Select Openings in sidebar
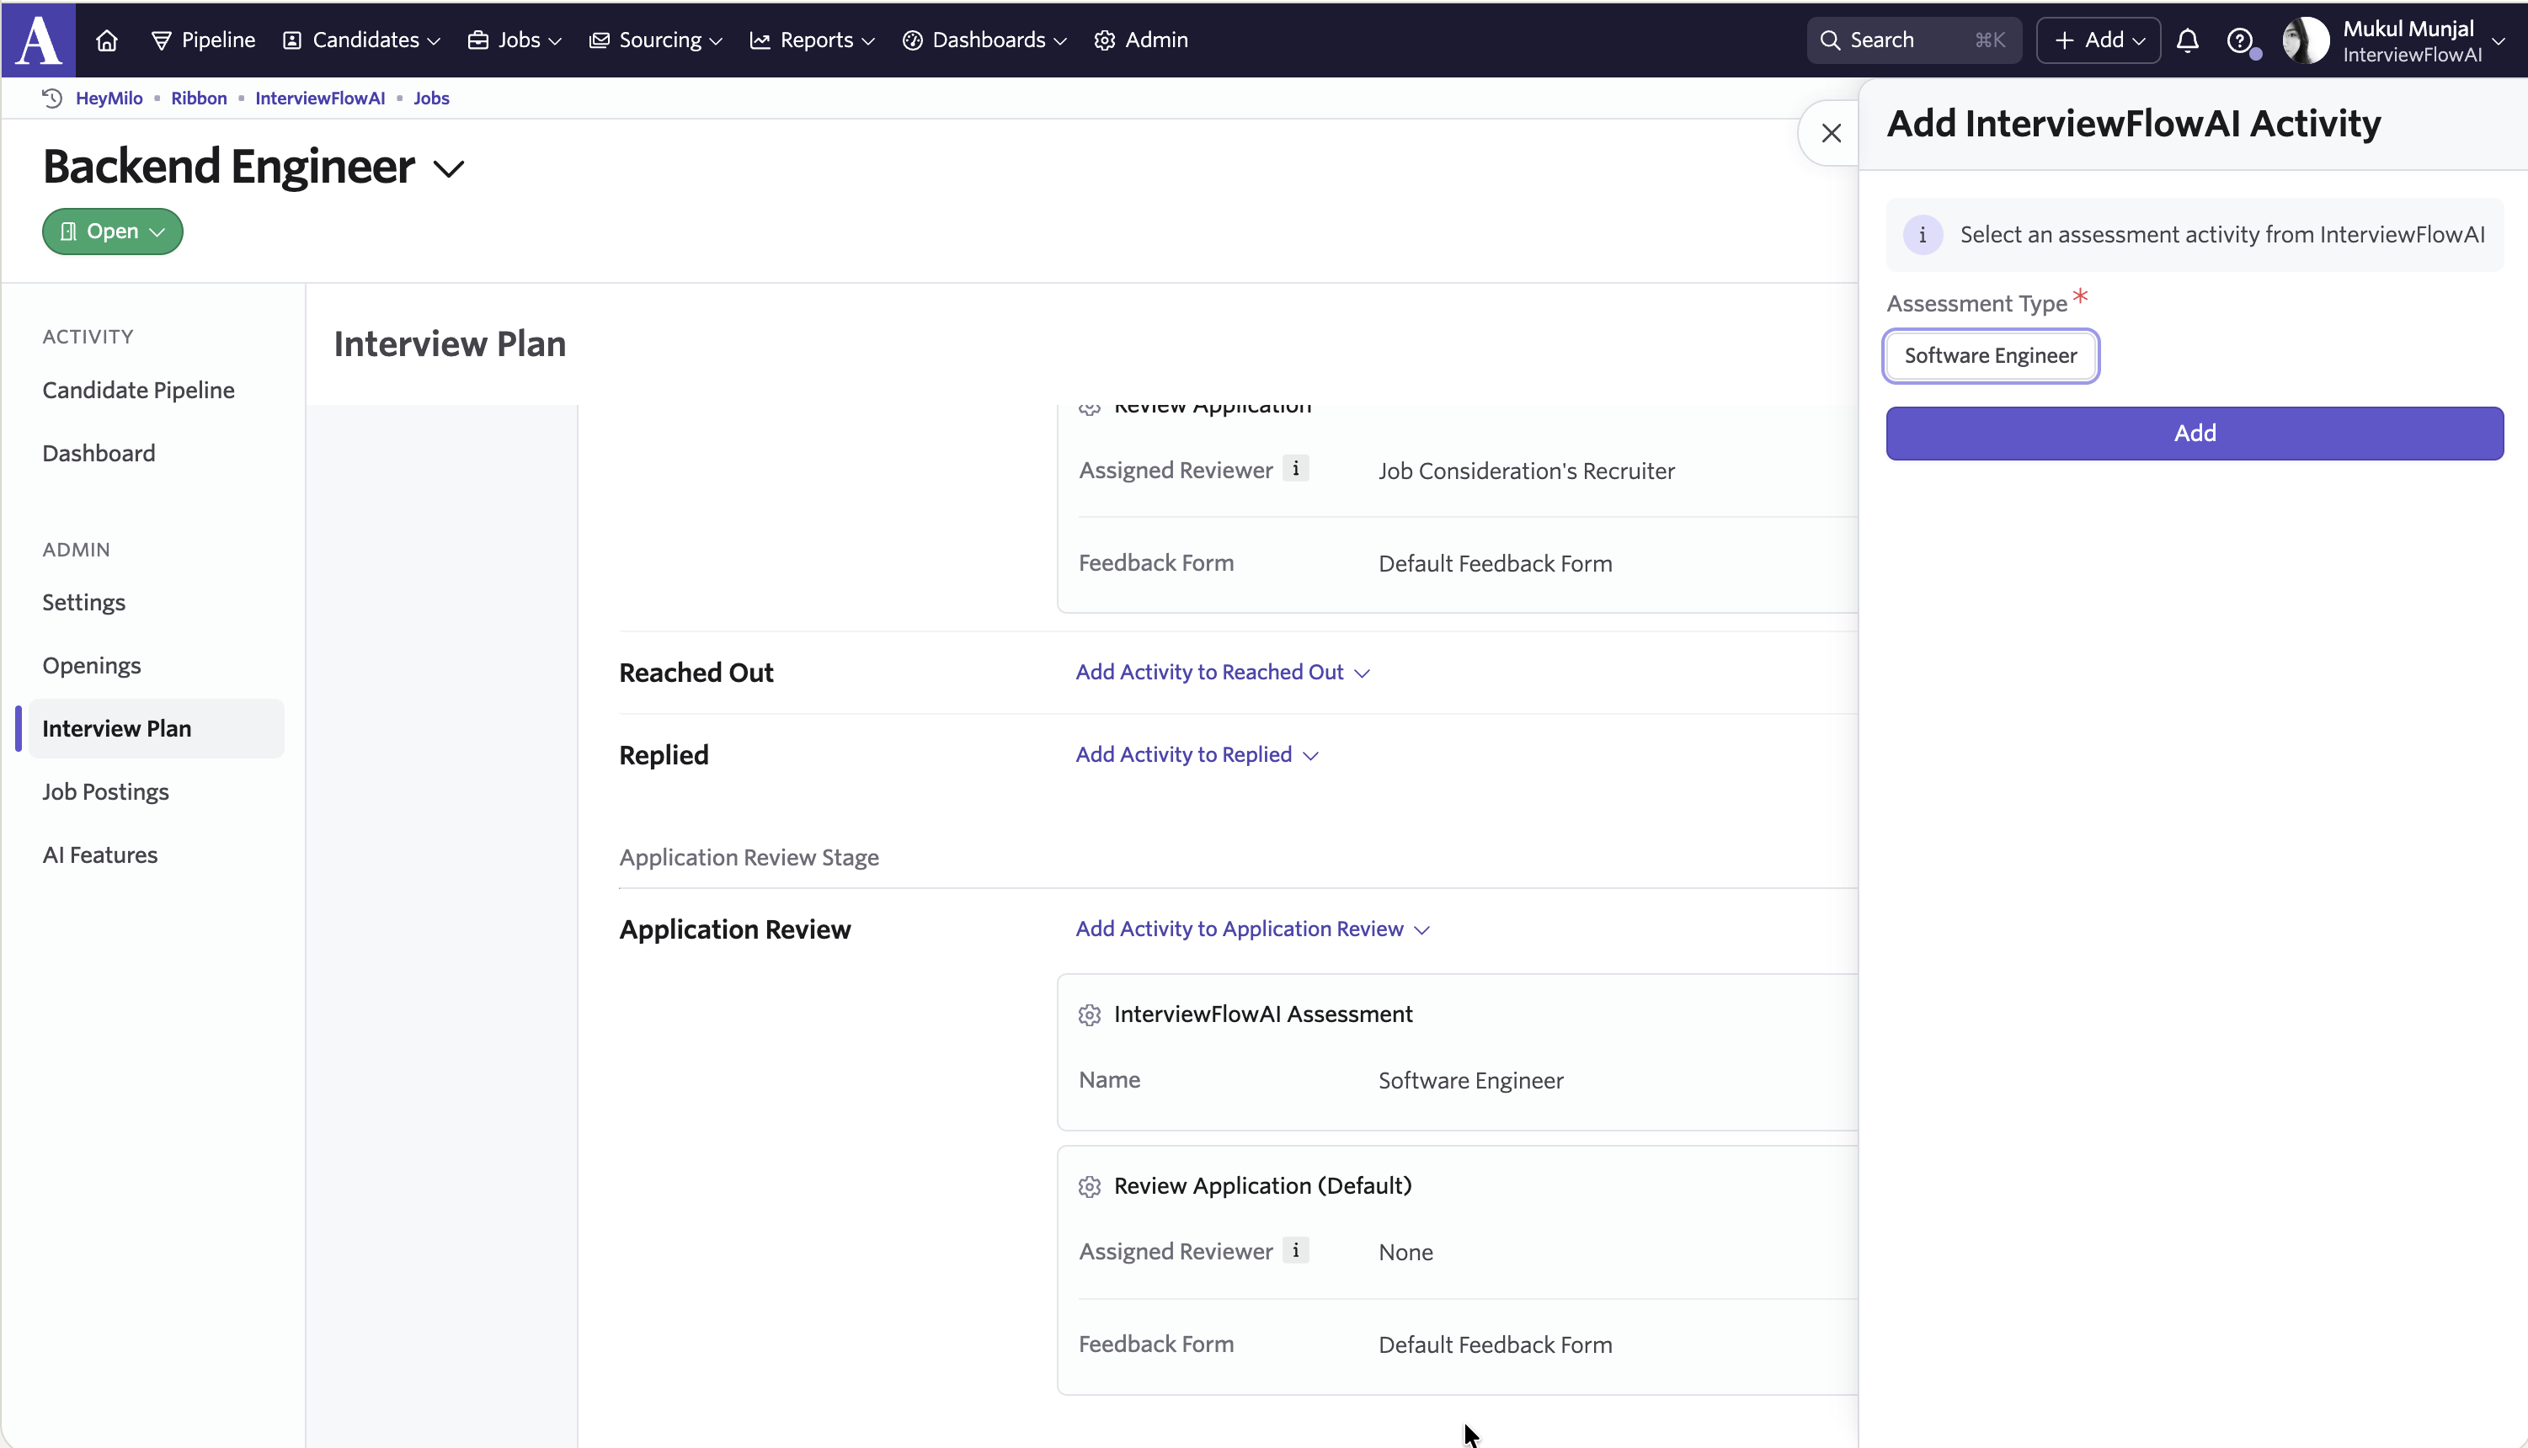2528x1448 pixels. click(x=93, y=665)
